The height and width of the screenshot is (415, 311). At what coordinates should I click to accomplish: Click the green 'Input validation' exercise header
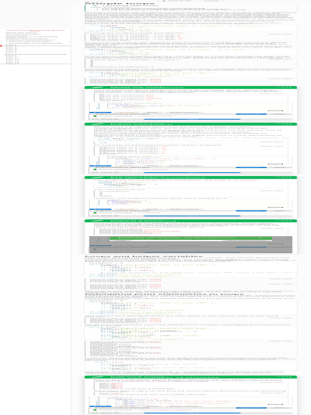(x=191, y=124)
